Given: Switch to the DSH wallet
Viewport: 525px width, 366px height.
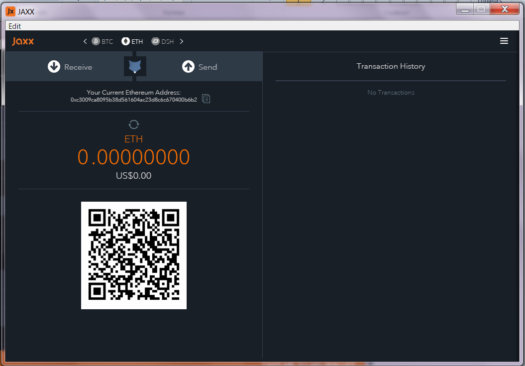Looking at the screenshot, I should 163,41.
